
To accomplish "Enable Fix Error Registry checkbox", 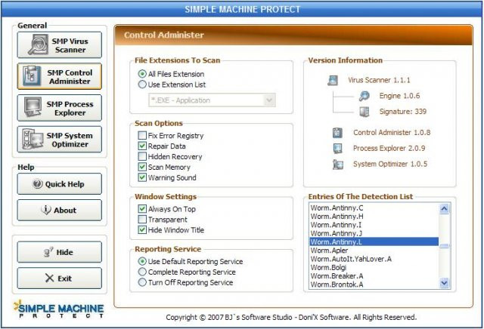I will click(142, 136).
